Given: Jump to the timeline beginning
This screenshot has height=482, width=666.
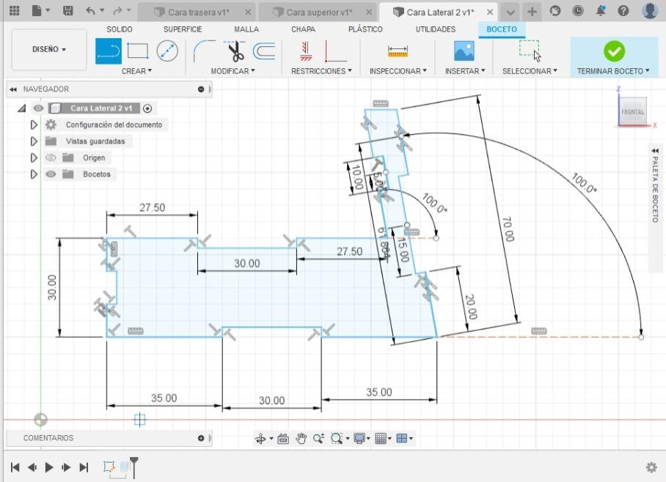Looking at the screenshot, I should point(15,467).
